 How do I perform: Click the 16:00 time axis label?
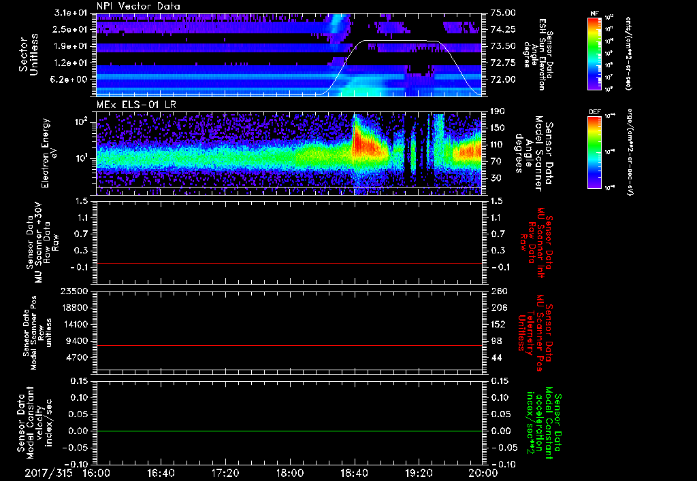point(97,473)
